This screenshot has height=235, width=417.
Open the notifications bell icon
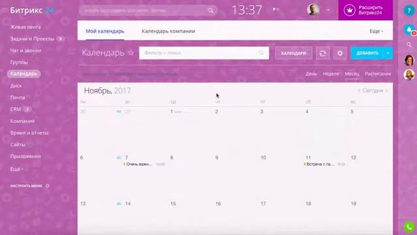[x=409, y=29]
